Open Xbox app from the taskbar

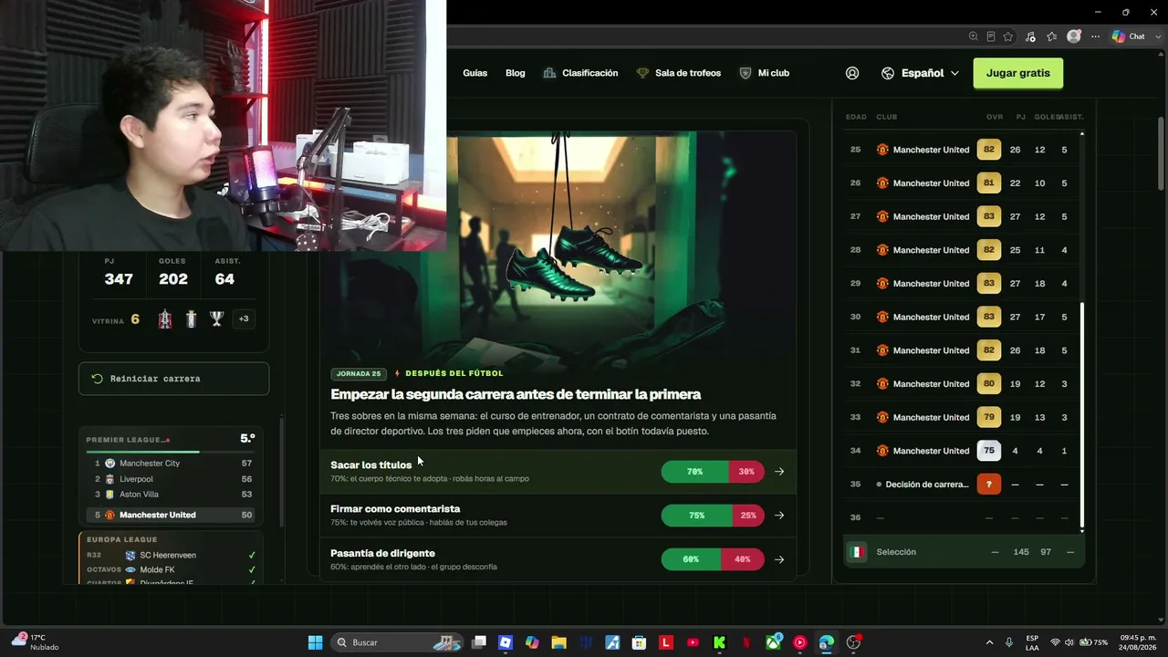[x=774, y=642]
